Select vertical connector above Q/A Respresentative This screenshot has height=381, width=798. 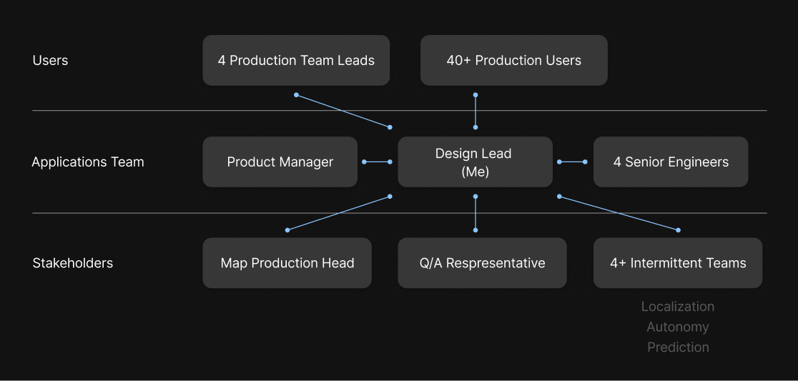pos(476,213)
